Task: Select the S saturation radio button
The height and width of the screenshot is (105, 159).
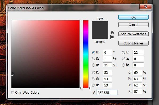Action: (93, 59)
